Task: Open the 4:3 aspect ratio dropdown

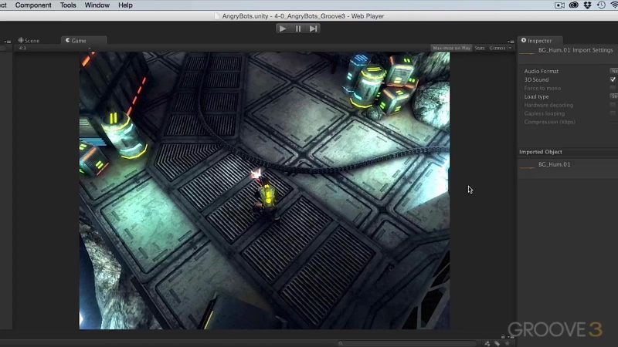Action: pos(55,48)
